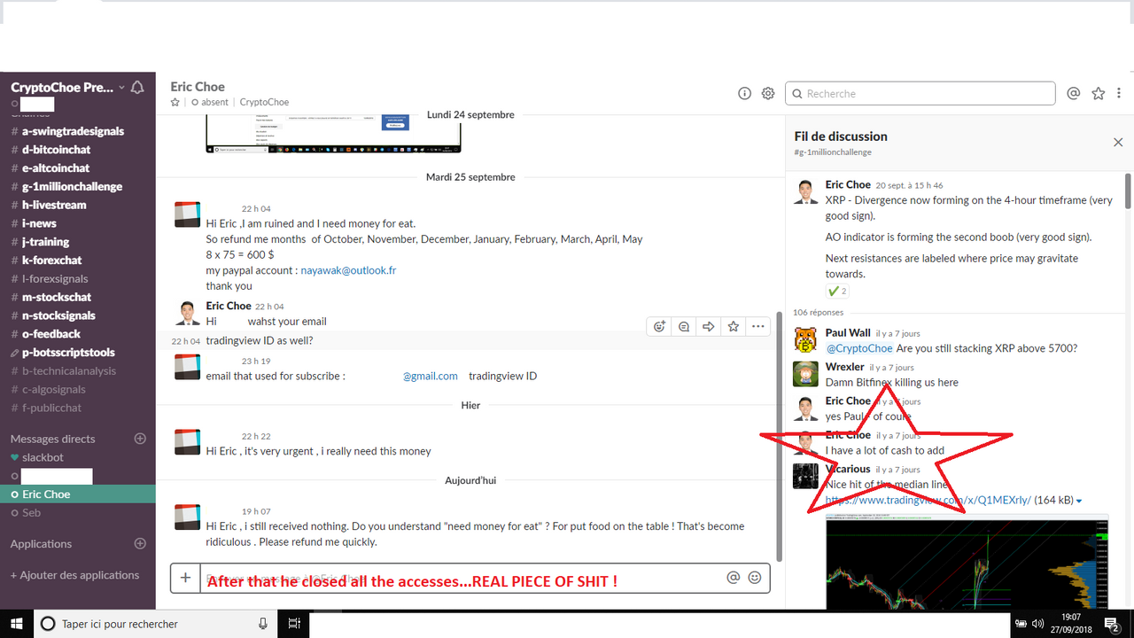The height and width of the screenshot is (638, 1134).
Task: Click @gmail.com email link
Action: 431,376
